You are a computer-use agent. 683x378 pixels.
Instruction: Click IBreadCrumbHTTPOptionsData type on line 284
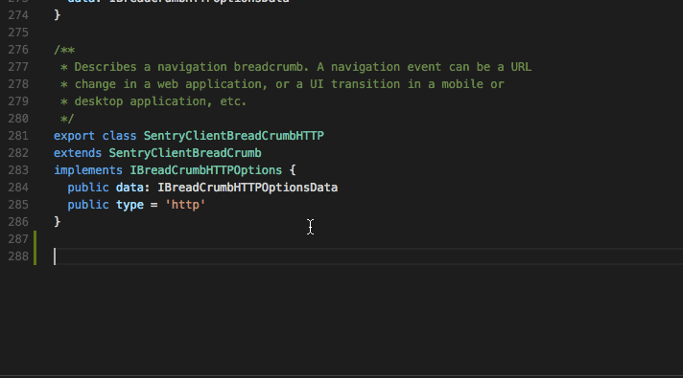(247, 188)
